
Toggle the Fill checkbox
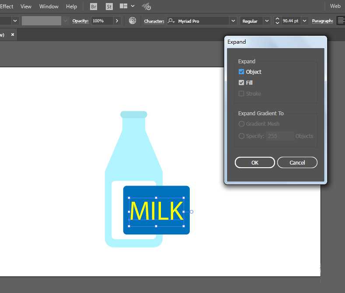(x=241, y=83)
